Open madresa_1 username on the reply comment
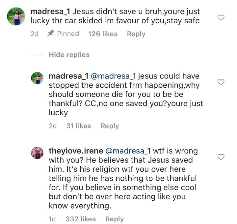The image size is (237, 224). 68,77
